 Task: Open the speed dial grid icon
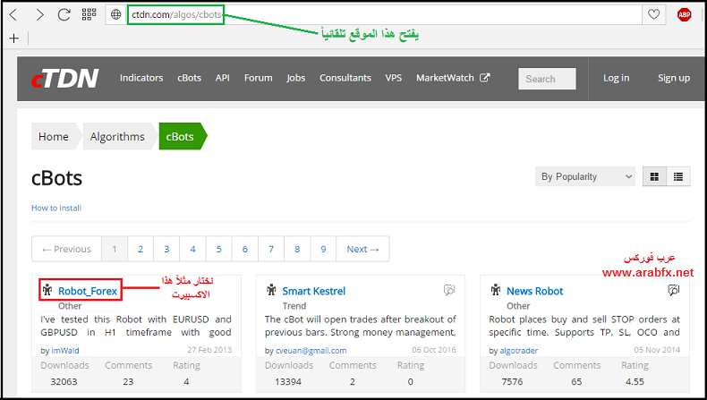tap(89, 14)
